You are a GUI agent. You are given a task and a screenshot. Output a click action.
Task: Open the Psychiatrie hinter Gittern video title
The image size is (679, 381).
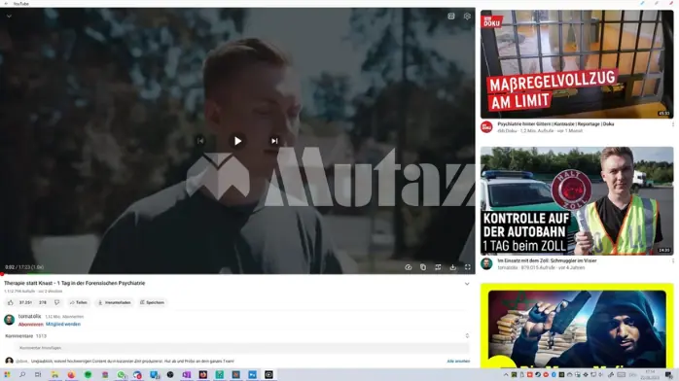(x=555, y=124)
